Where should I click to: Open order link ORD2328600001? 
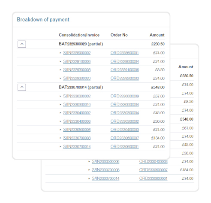(124, 53)
